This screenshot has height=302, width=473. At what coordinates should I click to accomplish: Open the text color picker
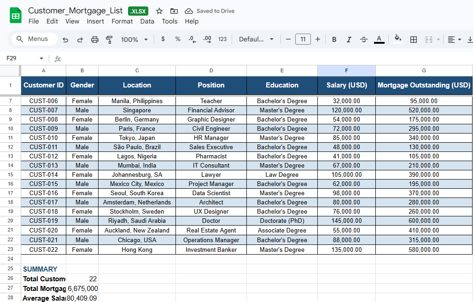tap(379, 40)
